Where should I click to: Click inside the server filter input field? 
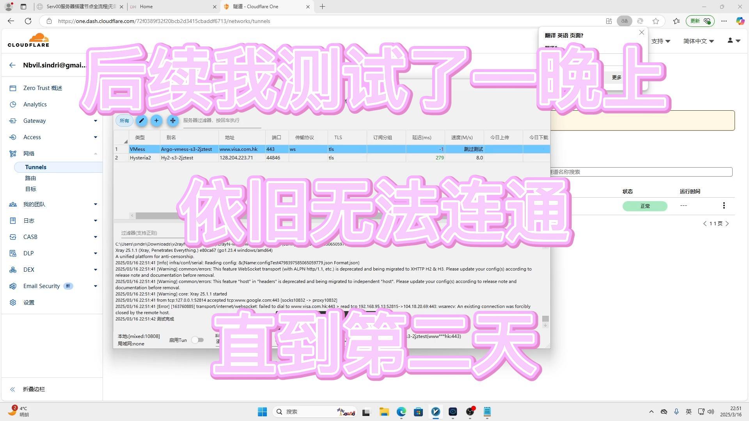point(218,121)
